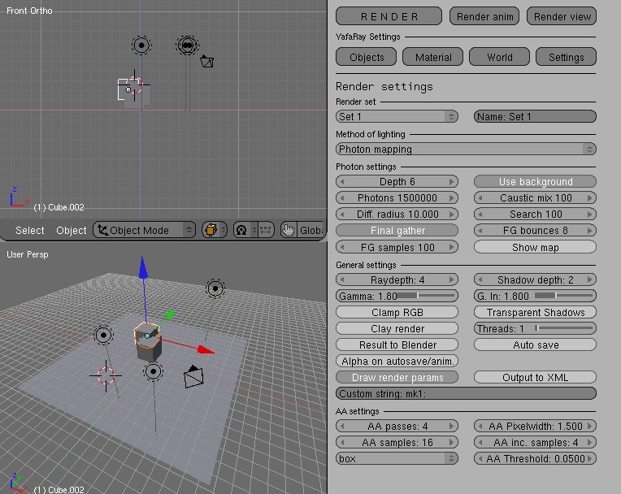Viewport: 621px width, 494px height.
Task: Increase Depth 6 with right arrow
Action: [451, 182]
